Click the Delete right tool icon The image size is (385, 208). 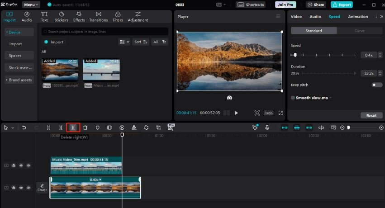73,128
